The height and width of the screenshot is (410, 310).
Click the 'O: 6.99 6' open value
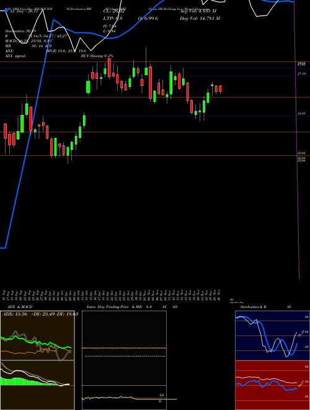(148, 19)
